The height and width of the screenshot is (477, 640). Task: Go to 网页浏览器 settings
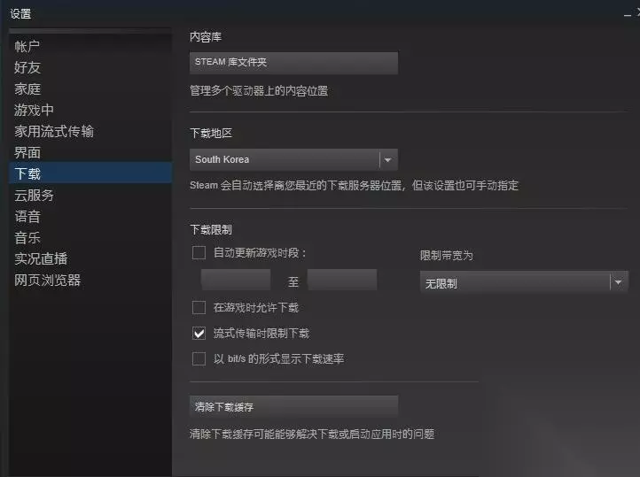tap(47, 280)
